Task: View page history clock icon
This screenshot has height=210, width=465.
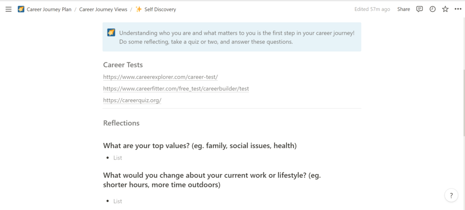Action: (x=432, y=9)
